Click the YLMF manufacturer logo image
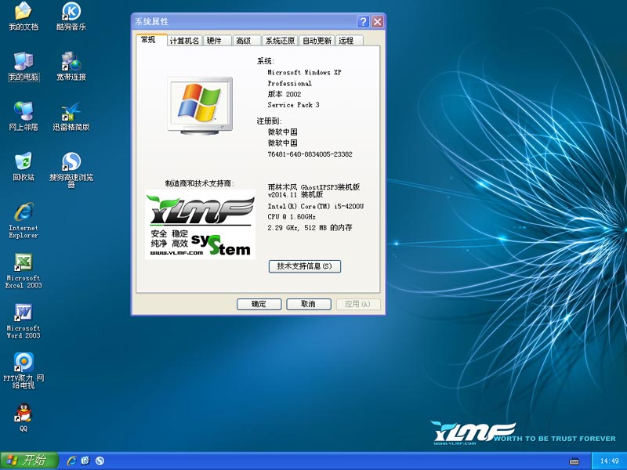The height and width of the screenshot is (470, 627). pos(200,225)
